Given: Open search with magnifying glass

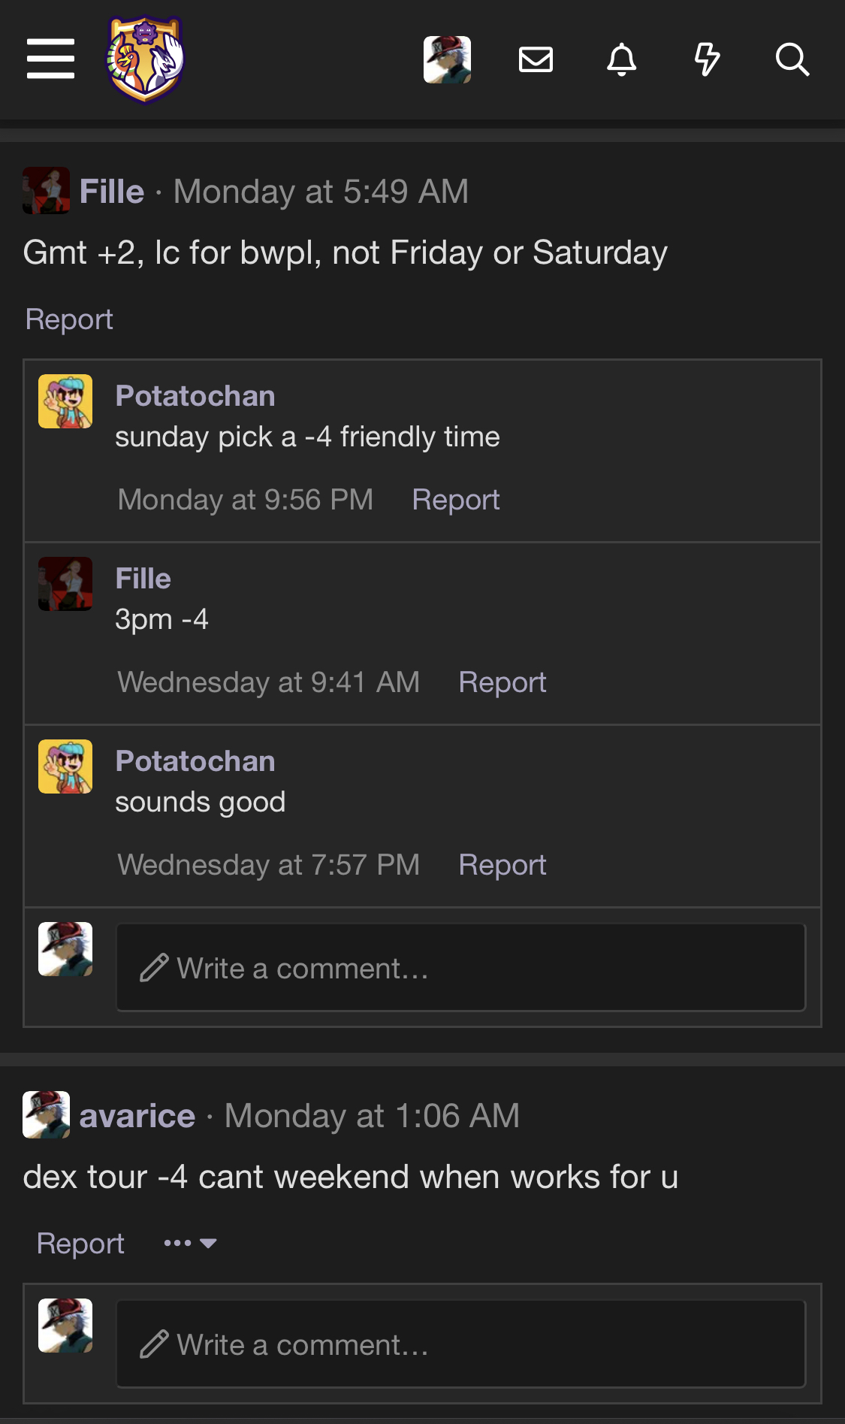Looking at the screenshot, I should tap(792, 59).
